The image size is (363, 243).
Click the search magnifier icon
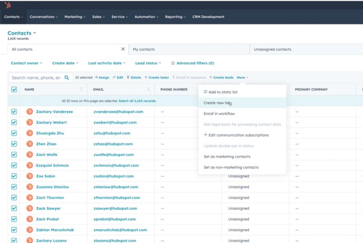click(x=67, y=78)
